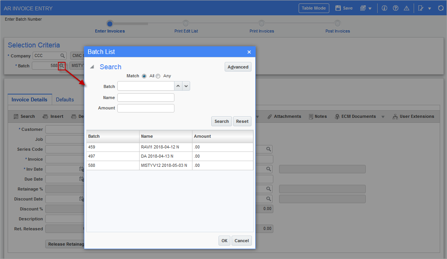This screenshot has width=447, height=259.
Task: Click the Amount search input field
Action: coord(146,108)
